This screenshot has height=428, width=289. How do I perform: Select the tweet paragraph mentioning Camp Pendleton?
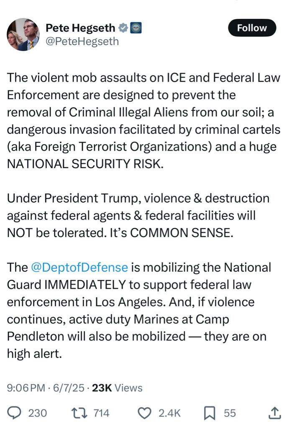(x=139, y=310)
